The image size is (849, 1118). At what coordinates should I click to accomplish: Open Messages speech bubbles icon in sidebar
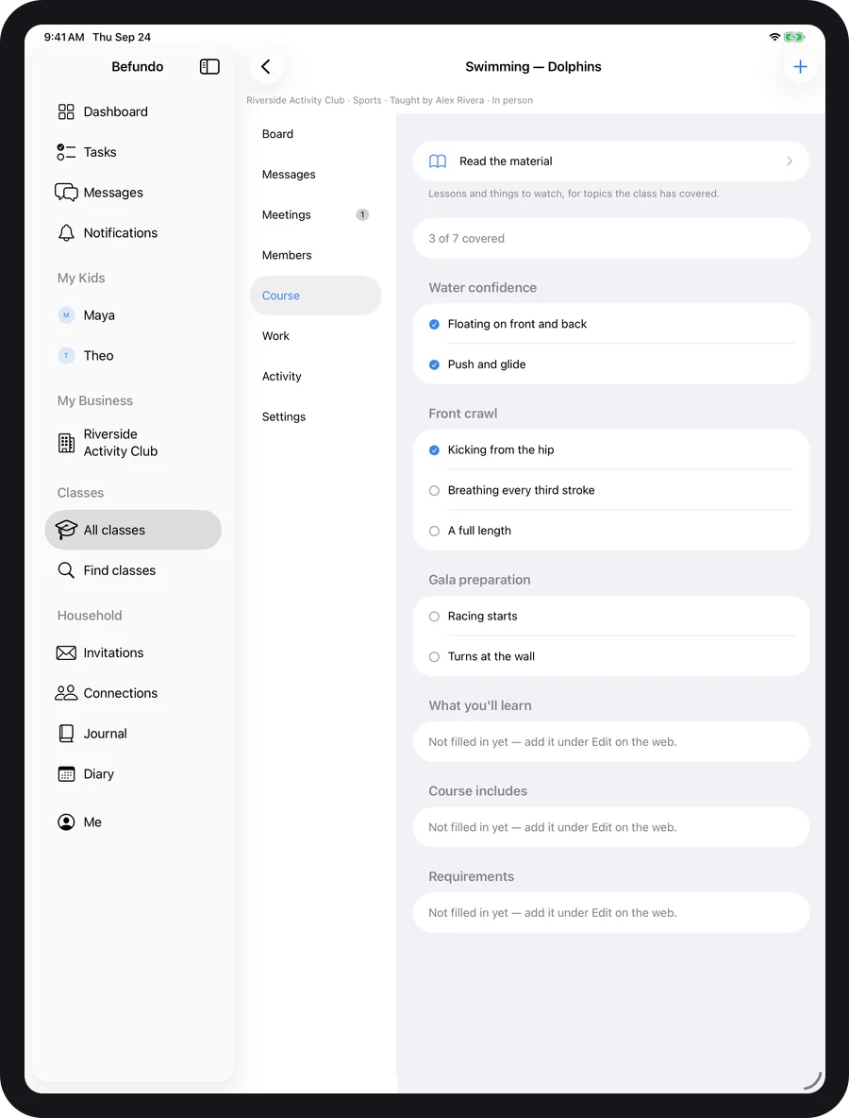[65, 193]
